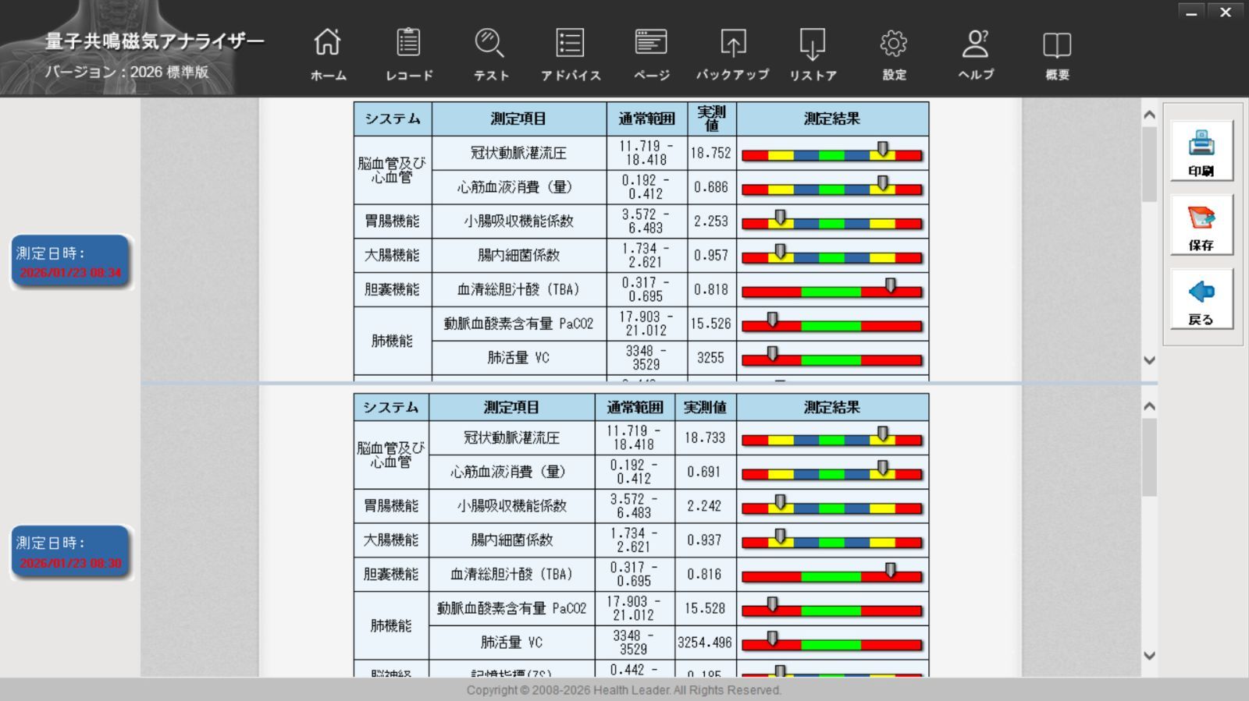
Task: Click the 保存 save button
Action: [1201, 225]
